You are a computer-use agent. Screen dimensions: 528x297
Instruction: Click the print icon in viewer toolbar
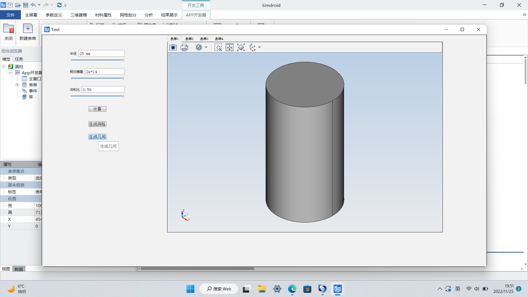184,47
